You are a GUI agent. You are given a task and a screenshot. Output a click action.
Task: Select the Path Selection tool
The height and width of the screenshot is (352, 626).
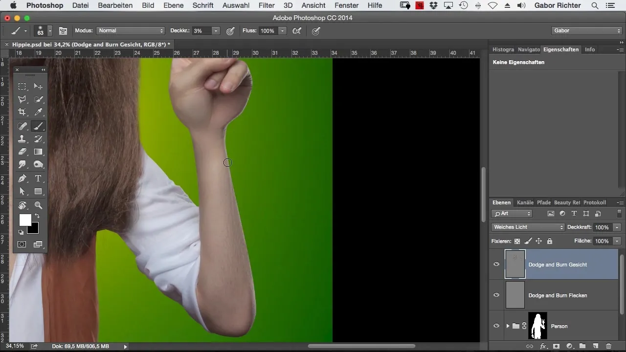(22, 192)
